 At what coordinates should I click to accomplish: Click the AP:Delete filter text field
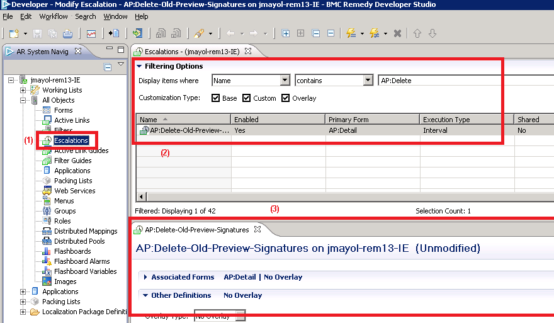[x=466, y=81]
